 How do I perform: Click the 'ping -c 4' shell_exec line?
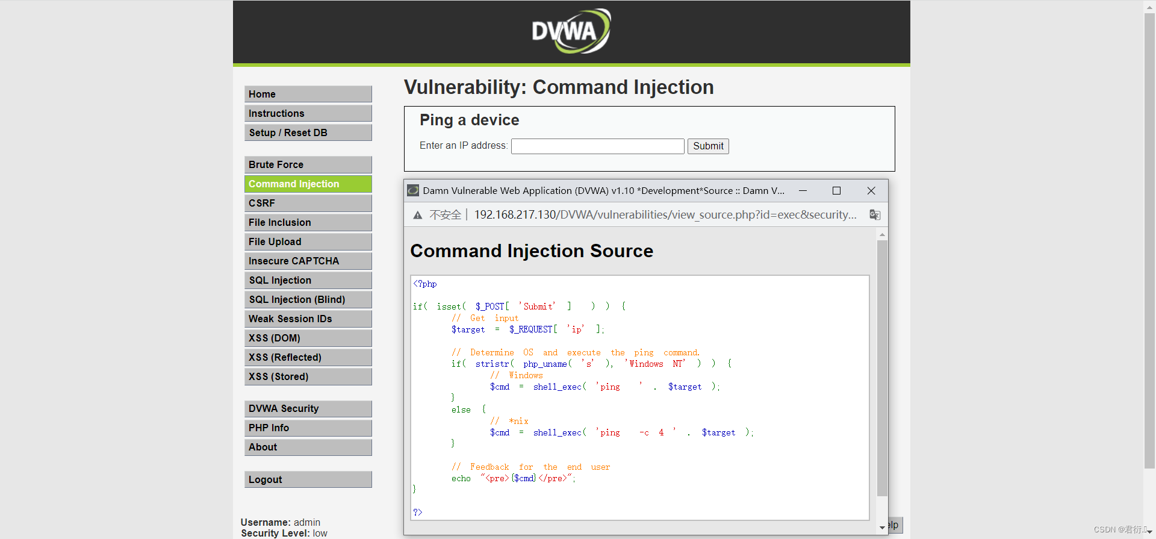pos(622,432)
